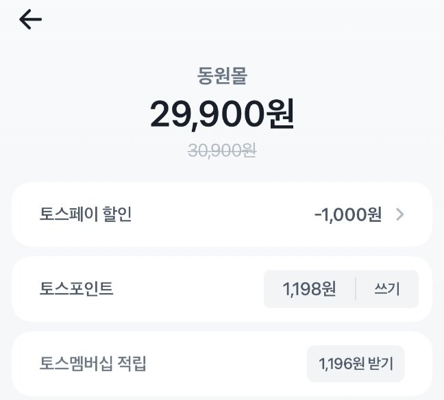Tap the struck-through 30,900원 original price
The image size is (444, 400).
pyautogui.click(x=222, y=151)
